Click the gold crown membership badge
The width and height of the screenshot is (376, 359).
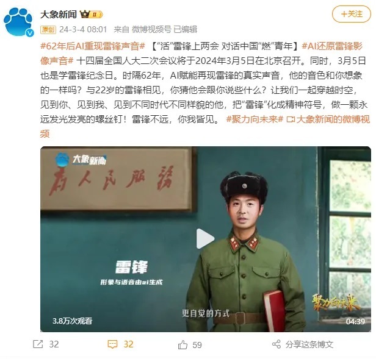(x=92, y=15)
